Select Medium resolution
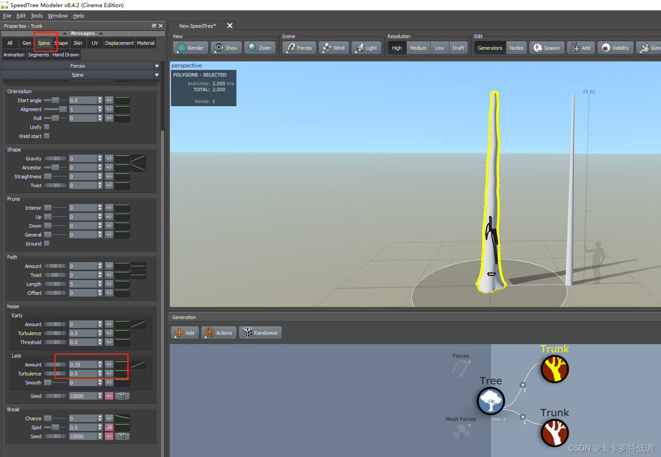 (x=418, y=48)
